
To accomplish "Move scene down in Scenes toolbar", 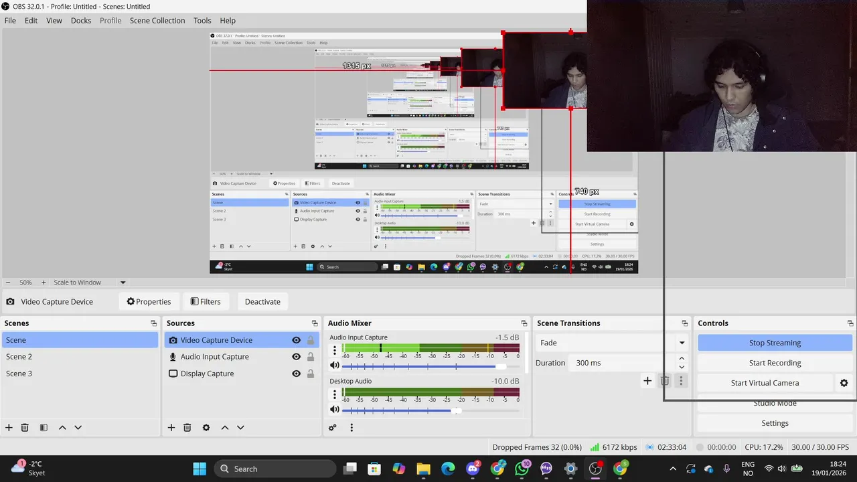I will pos(78,428).
